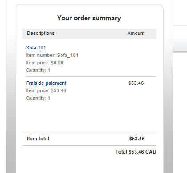Click the partially visible panel at the right edge
The height and width of the screenshot is (173, 187).
click(180, 39)
